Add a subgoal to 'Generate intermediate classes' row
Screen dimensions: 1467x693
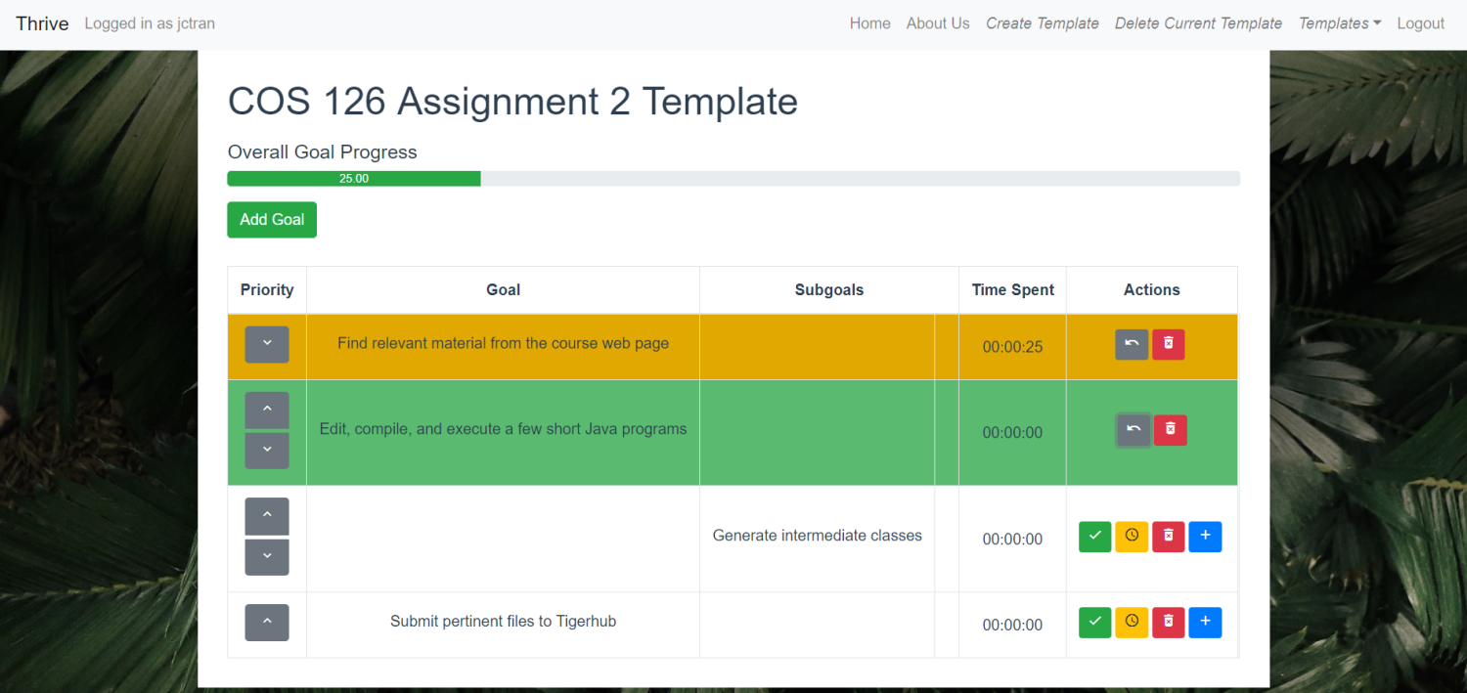tap(1205, 537)
